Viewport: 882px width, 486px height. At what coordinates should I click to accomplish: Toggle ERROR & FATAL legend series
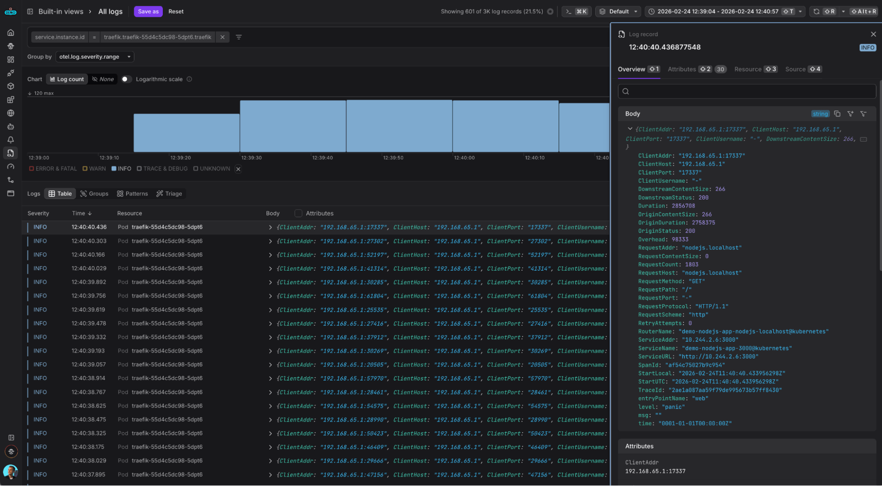pos(53,169)
